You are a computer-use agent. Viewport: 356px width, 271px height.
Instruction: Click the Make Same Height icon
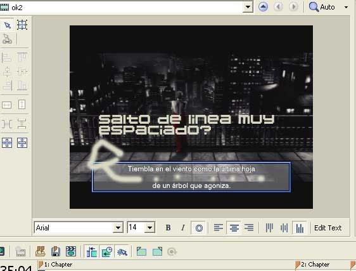(22, 105)
